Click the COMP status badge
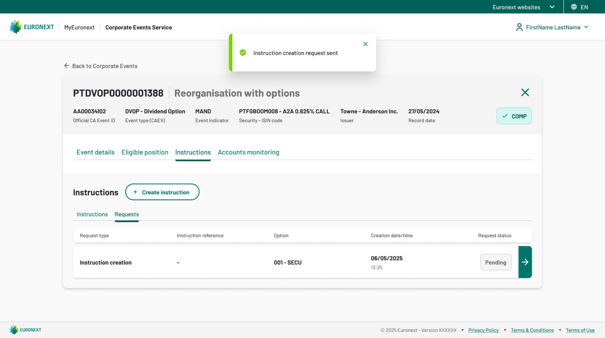Image resolution: width=605 pixels, height=338 pixels. point(514,116)
